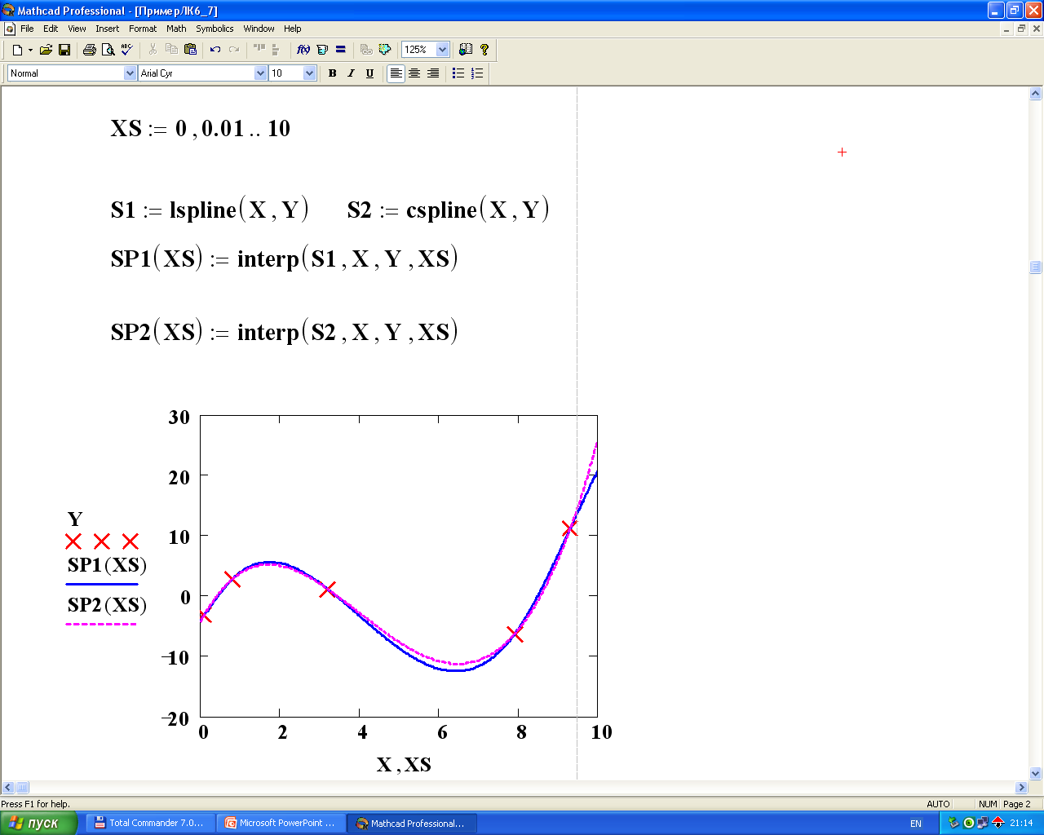
Task: Toggle italic formatting
Action: click(351, 73)
